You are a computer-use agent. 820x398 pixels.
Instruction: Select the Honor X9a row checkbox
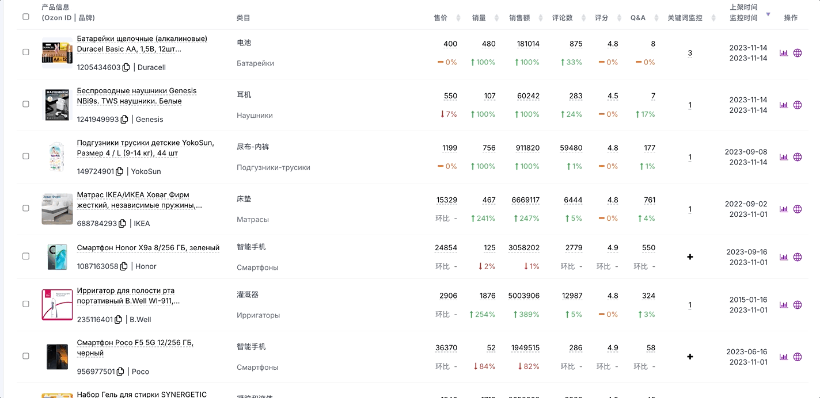point(26,256)
